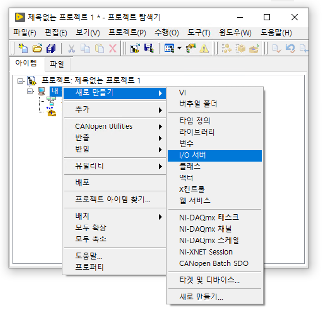This screenshot has width=324, height=313.
Task: Expand the CANopen Utilities submenu
Action: (x=115, y=126)
